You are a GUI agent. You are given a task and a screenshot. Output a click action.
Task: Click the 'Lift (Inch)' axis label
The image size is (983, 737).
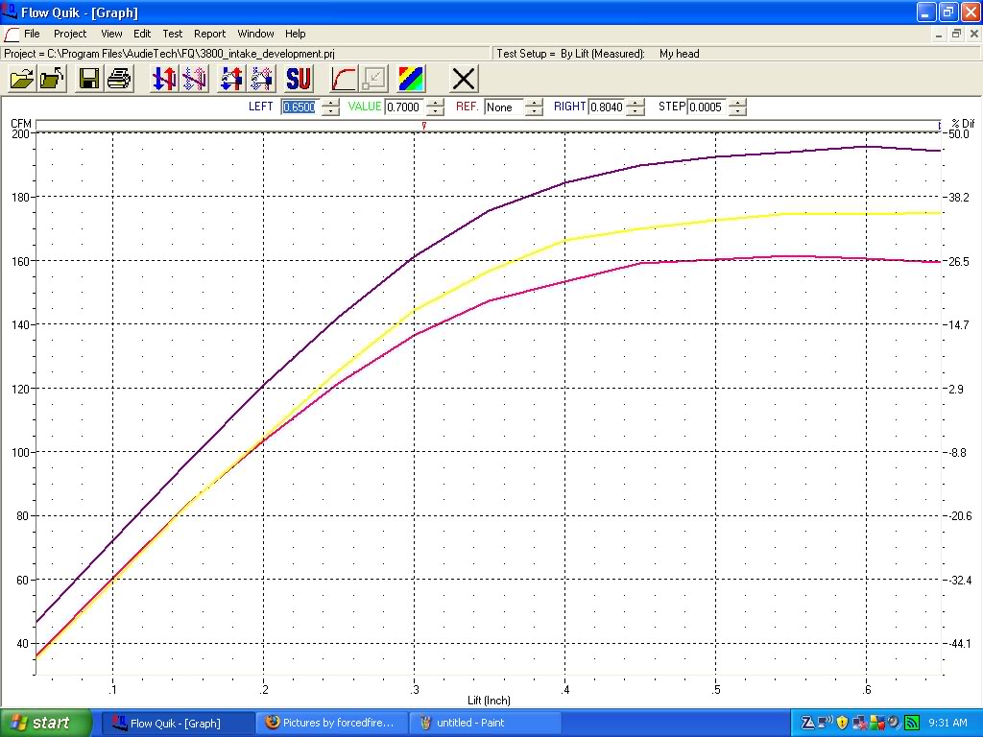tap(489, 700)
